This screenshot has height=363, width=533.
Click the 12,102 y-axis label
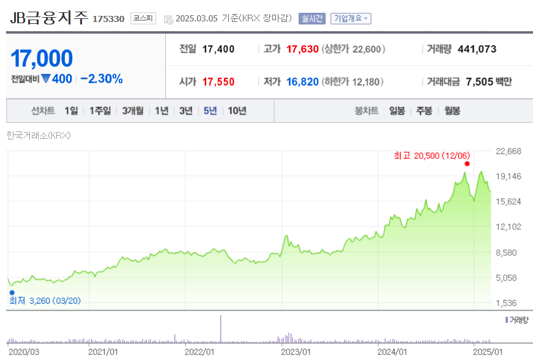508,227
